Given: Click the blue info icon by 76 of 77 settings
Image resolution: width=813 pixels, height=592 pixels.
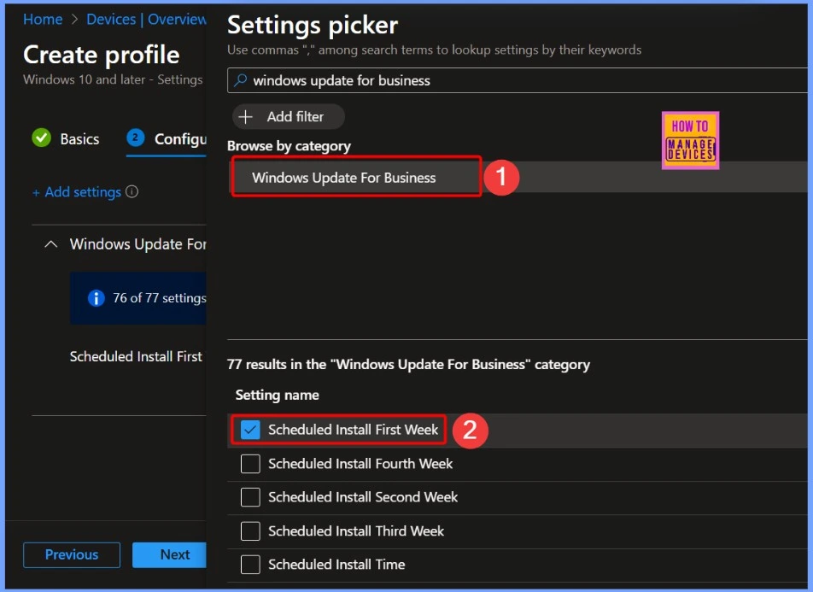Looking at the screenshot, I should [96, 298].
